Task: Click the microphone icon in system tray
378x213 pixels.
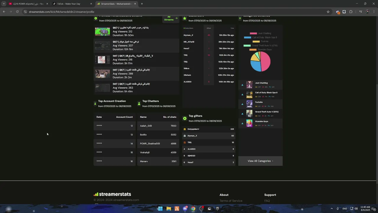Action: pyautogui.click(x=338, y=209)
